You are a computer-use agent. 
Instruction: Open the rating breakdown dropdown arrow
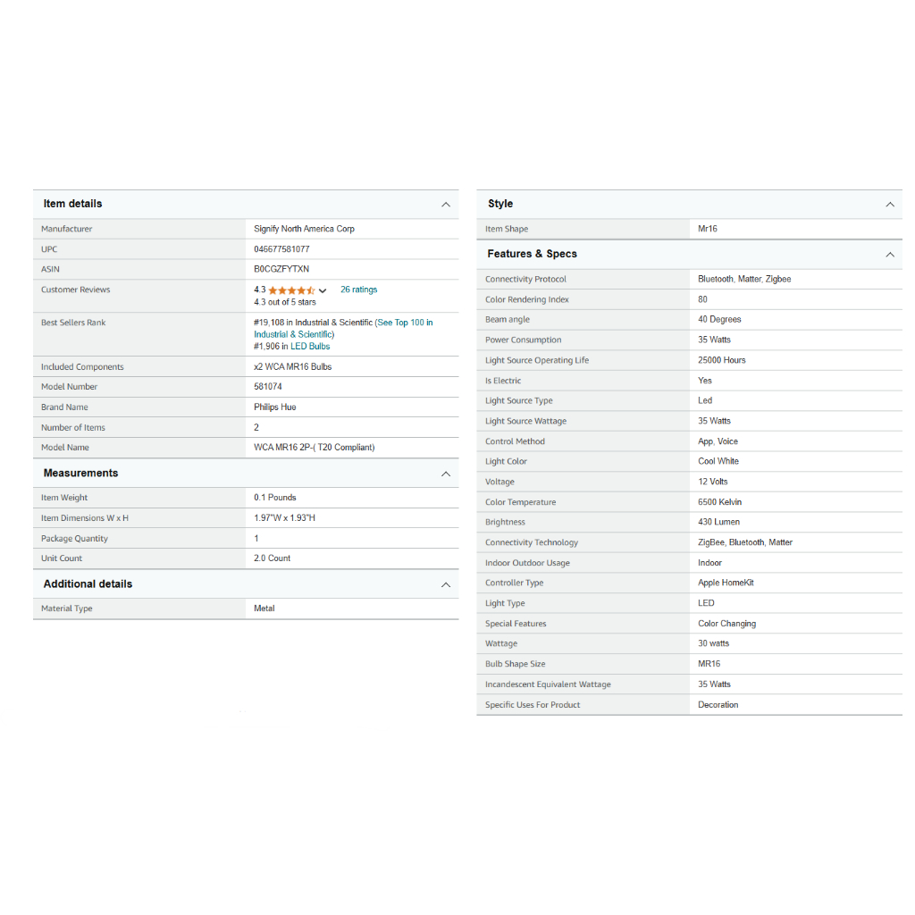coord(323,290)
